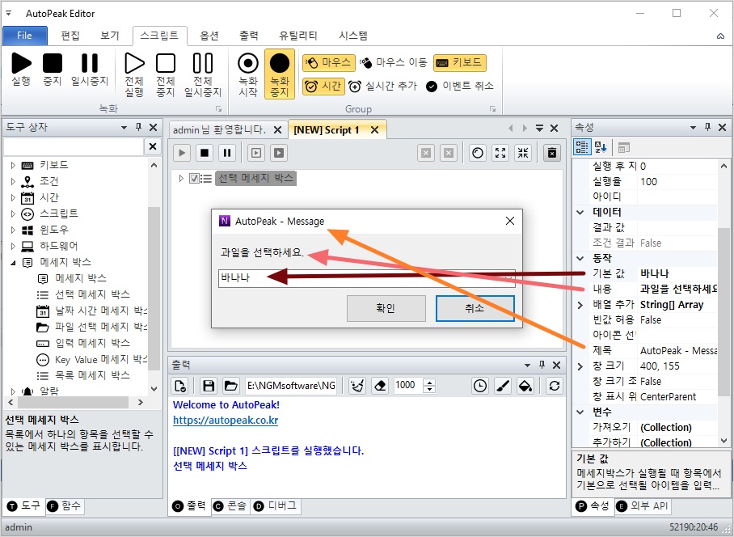Sort properties alphabetically with the A-Z icon
The image size is (734, 537).
click(601, 147)
